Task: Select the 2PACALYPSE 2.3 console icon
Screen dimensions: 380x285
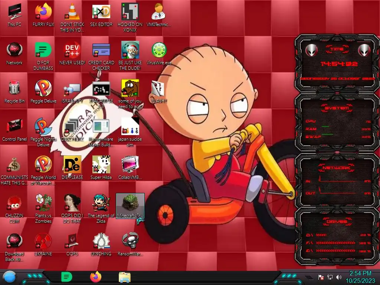Action: [x=101, y=95]
